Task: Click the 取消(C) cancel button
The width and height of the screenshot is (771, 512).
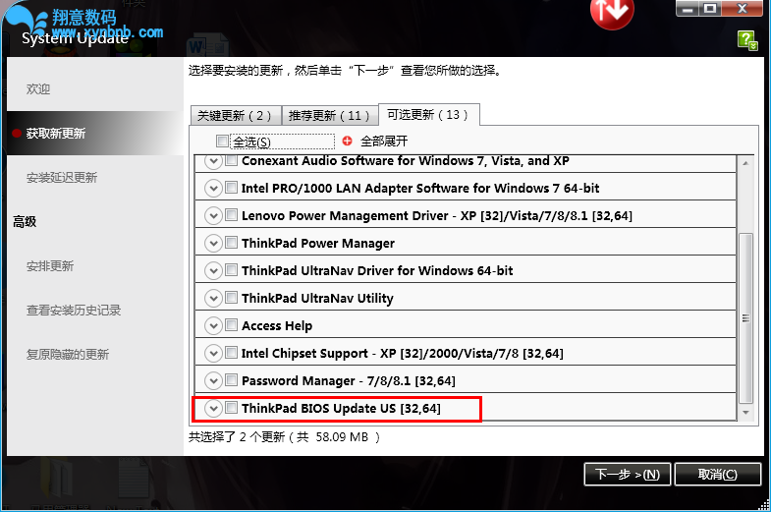Action: (x=717, y=474)
